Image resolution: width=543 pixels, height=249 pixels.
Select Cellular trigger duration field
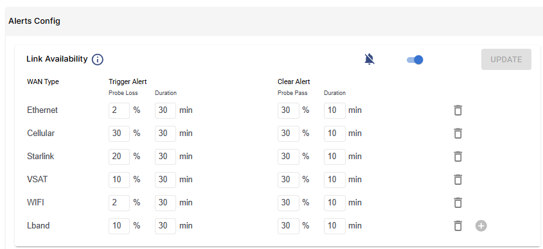pyautogui.click(x=165, y=133)
